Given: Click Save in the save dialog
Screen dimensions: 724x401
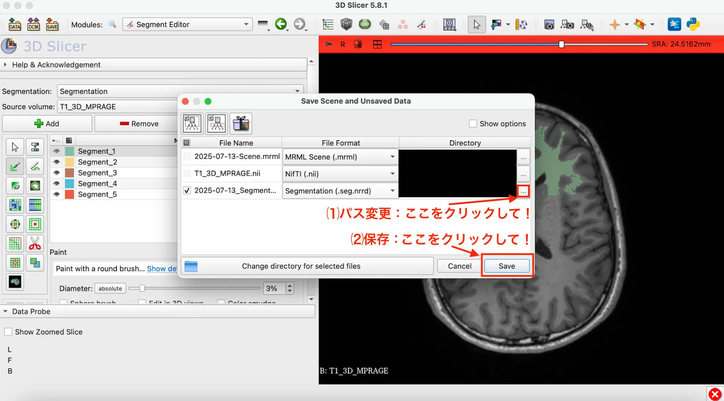Looking at the screenshot, I should click(x=506, y=266).
